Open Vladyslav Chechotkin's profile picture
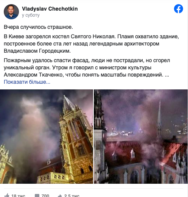The height and width of the screenshot is (197, 188). click(11, 12)
